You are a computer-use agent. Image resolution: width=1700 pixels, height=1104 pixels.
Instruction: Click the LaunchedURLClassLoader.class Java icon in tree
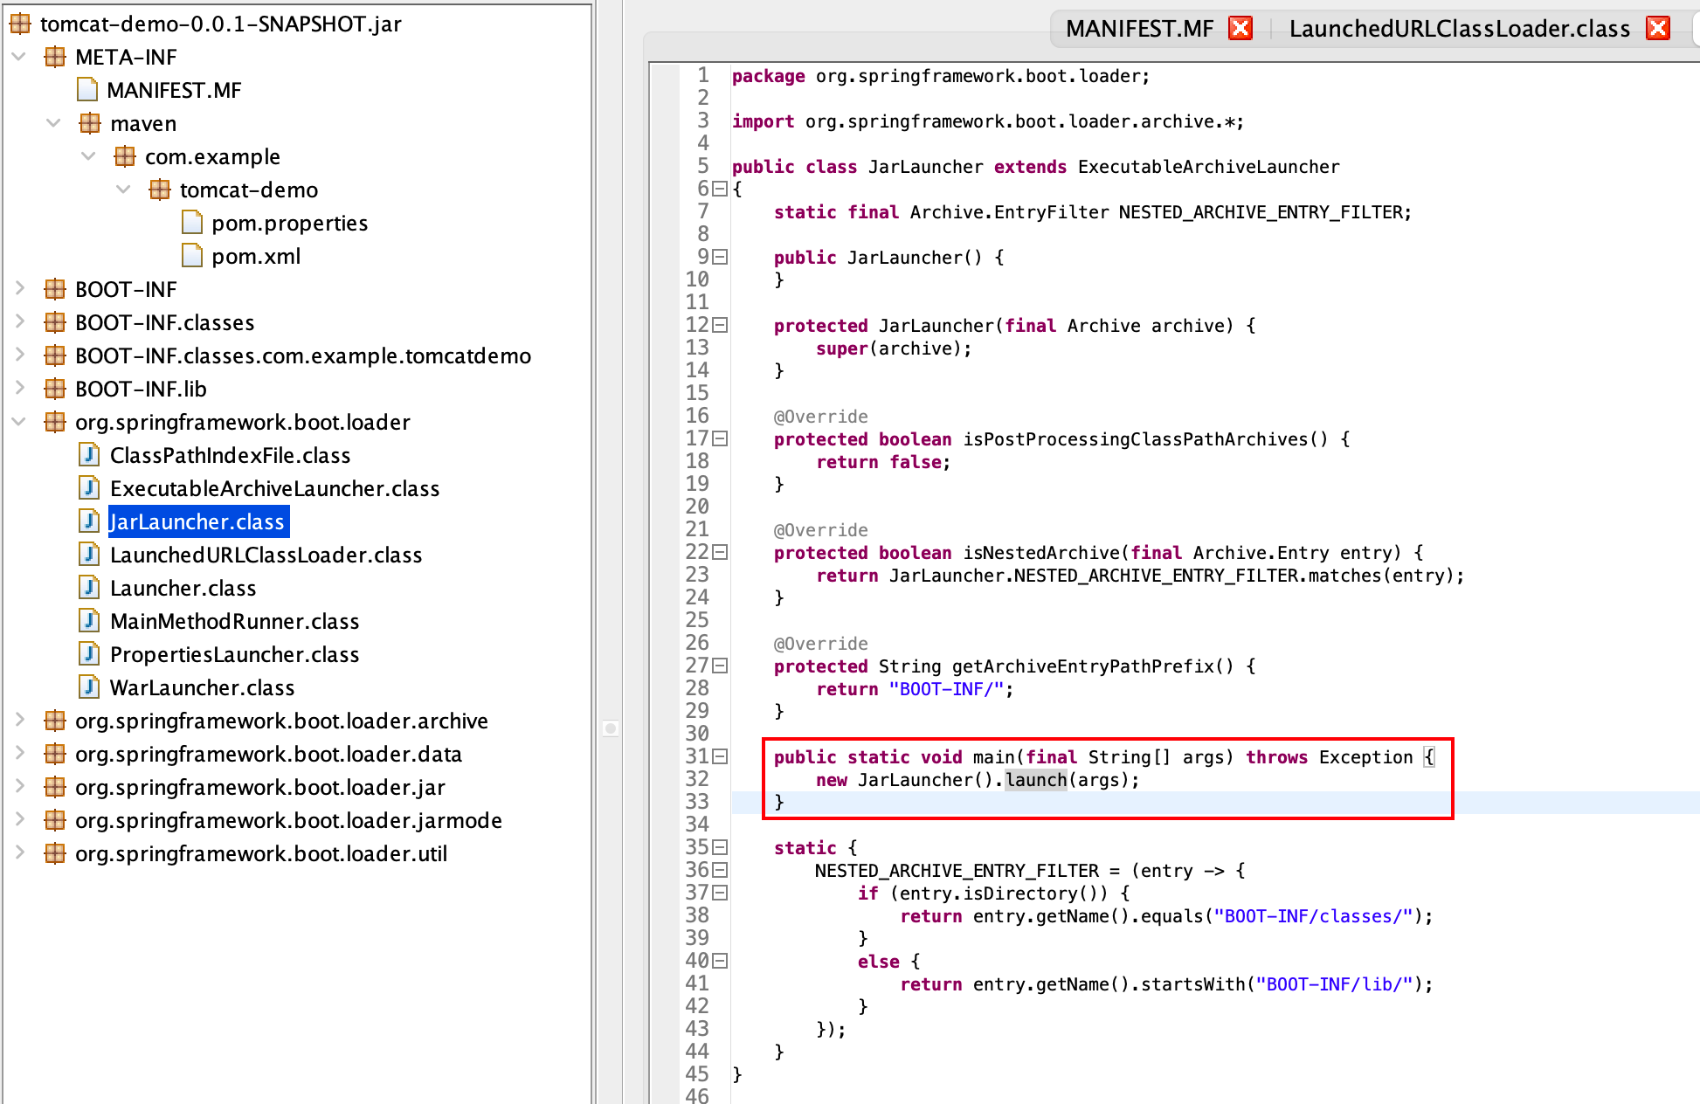89,555
